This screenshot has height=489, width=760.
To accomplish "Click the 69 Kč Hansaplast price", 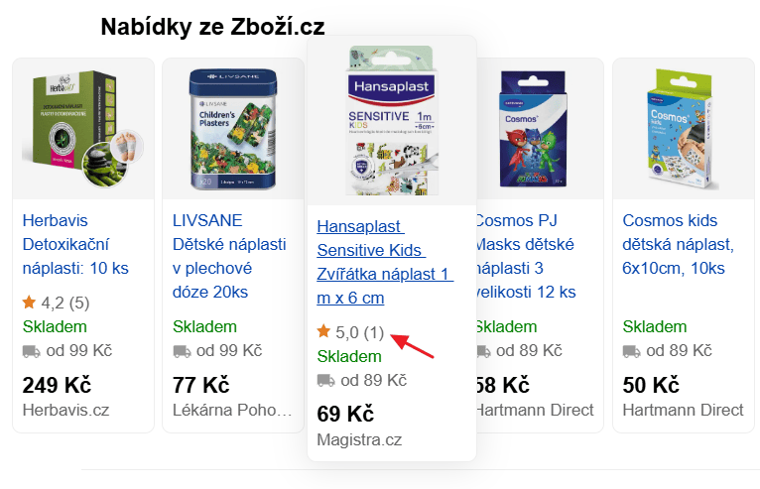I will click(344, 414).
